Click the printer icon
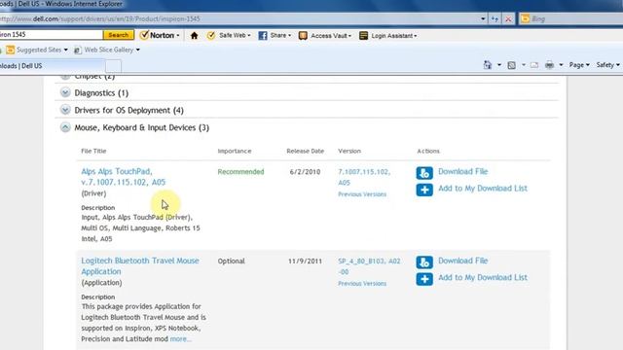Image resolution: width=623 pixels, height=350 pixels. pos(549,65)
